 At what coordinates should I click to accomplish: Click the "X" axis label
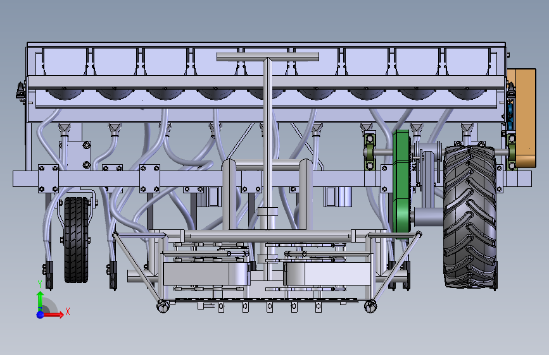(x=68, y=311)
